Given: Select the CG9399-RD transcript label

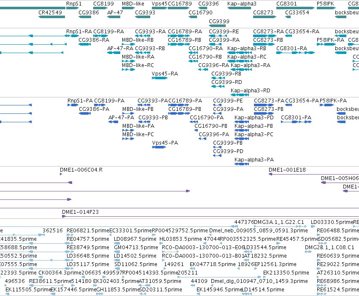Looking at the screenshot, I should [227, 82].
